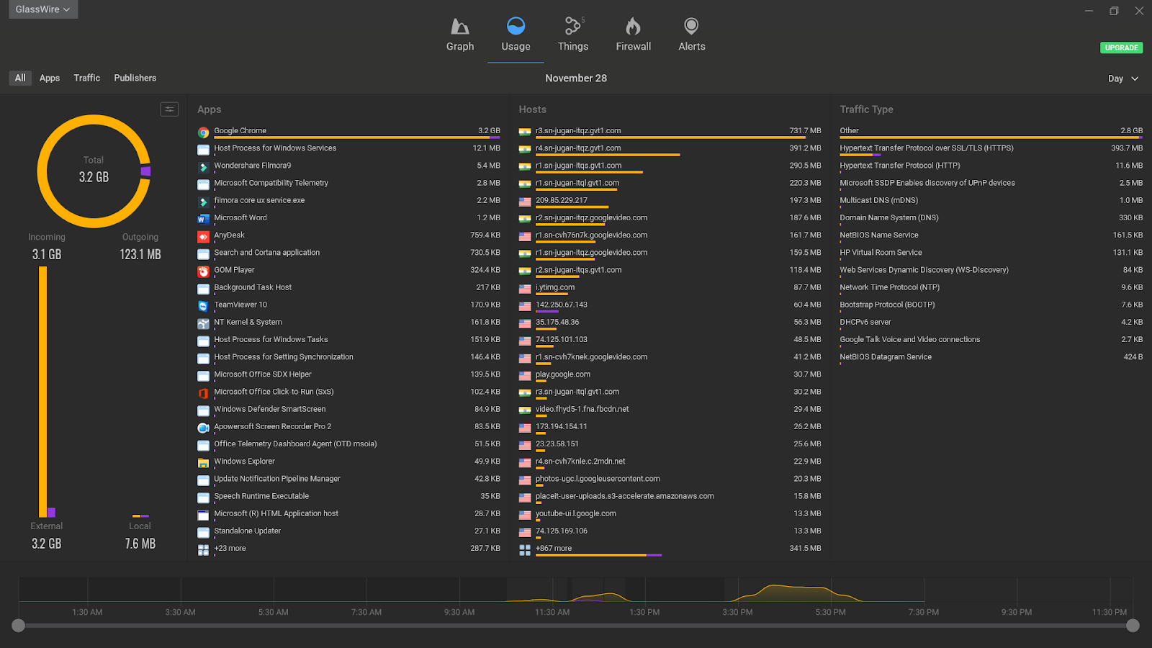This screenshot has width=1152, height=648.
Task: Switch to the Publishers tab
Action: (x=135, y=78)
